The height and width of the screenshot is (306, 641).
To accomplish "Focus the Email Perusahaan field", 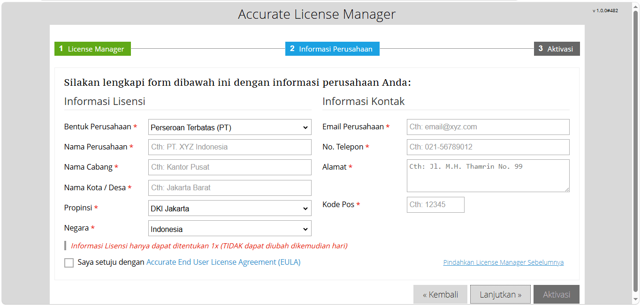I will pyautogui.click(x=488, y=127).
